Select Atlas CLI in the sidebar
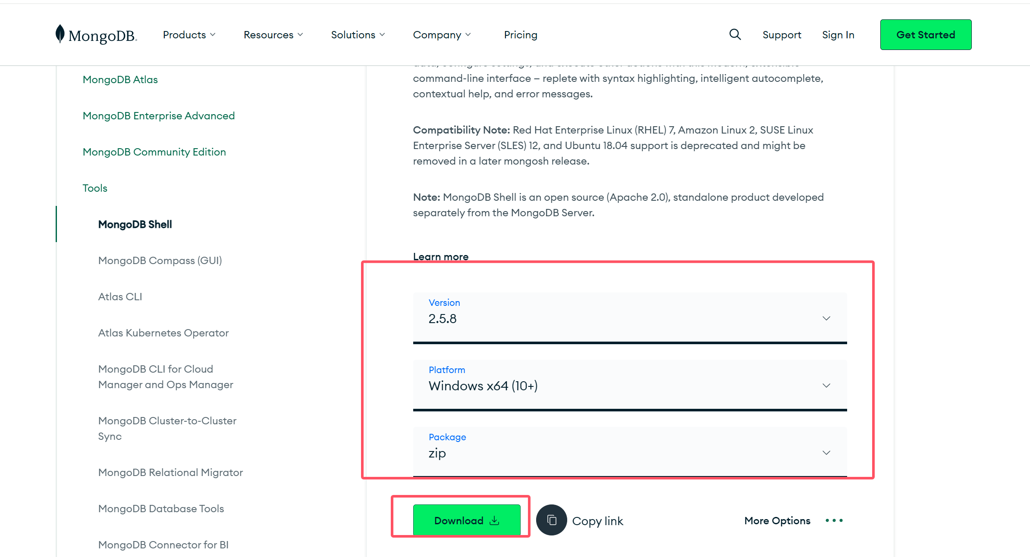The height and width of the screenshot is (557, 1030). coord(120,297)
